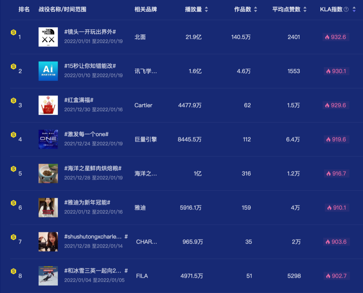Click the FILA skiing campaign thumbnail
The image size is (363, 293).
(x=48, y=276)
